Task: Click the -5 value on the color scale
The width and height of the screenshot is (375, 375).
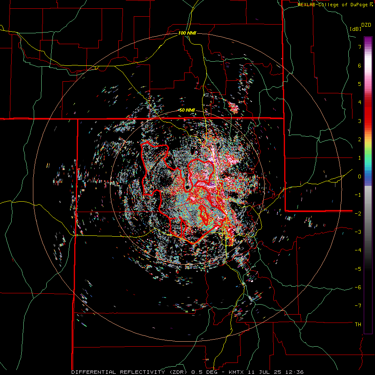Action: click(x=358, y=269)
